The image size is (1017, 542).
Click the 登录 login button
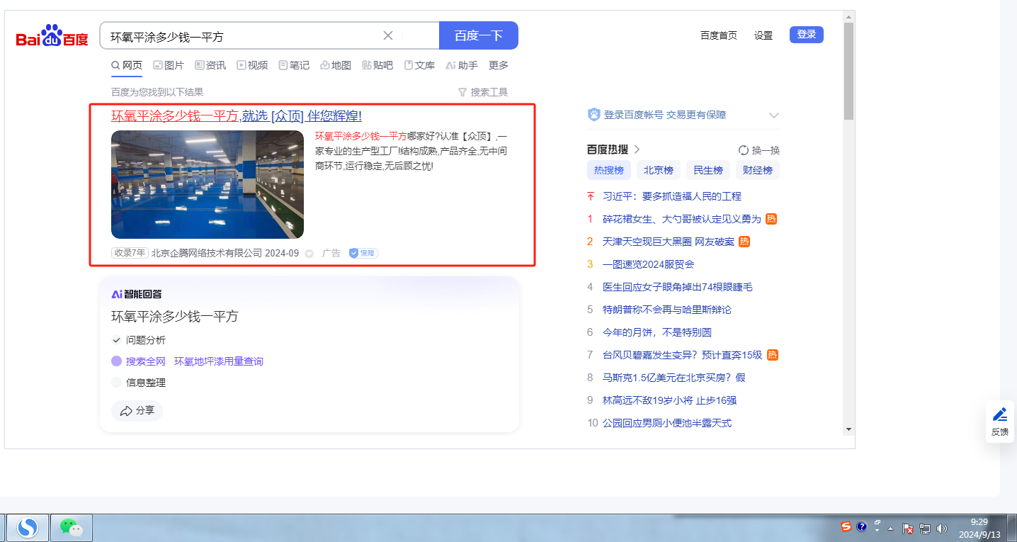click(806, 35)
